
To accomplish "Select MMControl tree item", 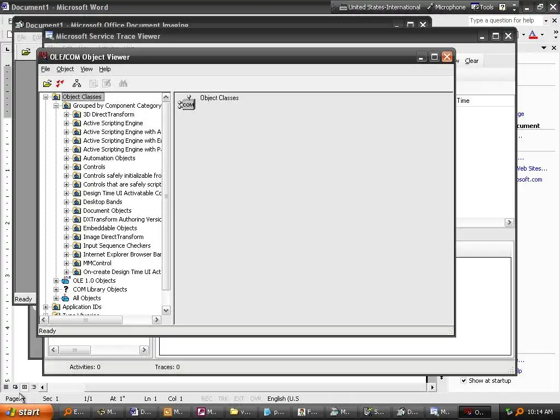I will 97,263.
